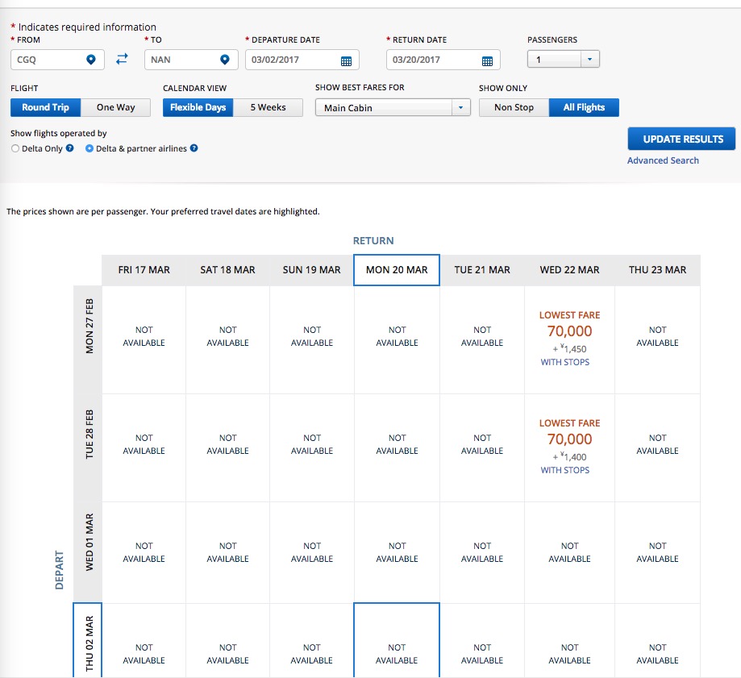Open the Main Cabin fares dropdown
Screen dimensions: 741x678
[x=460, y=108]
